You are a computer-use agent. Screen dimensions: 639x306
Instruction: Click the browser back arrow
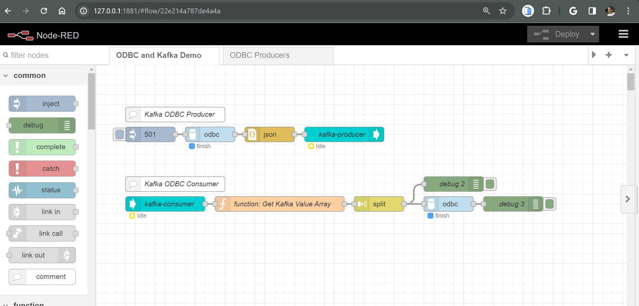pyautogui.click(x=8, y=11)
